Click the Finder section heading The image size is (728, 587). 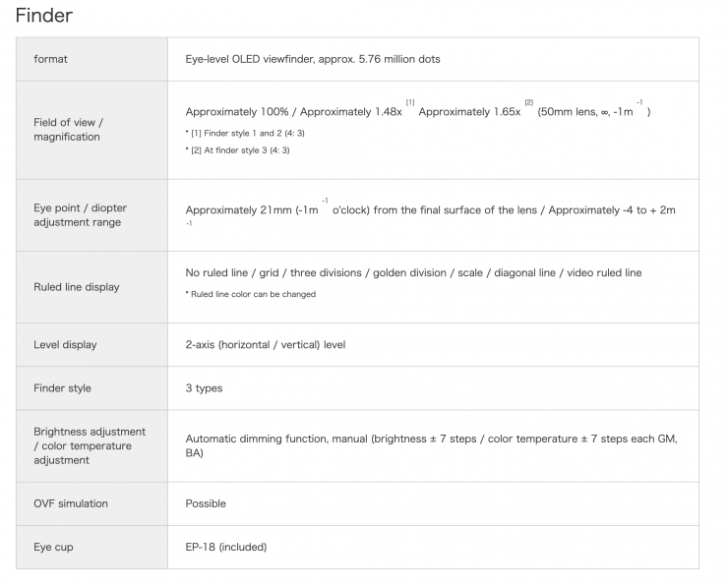click(x=43, y=16)
